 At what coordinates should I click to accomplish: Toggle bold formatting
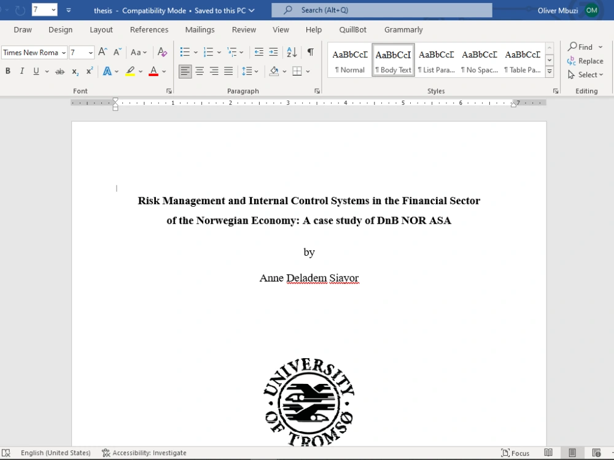pyautogui.click(x=7, y=71)
